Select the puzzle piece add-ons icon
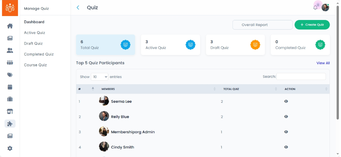The height and width of the screenshot is (157, 341). [10, 124]
